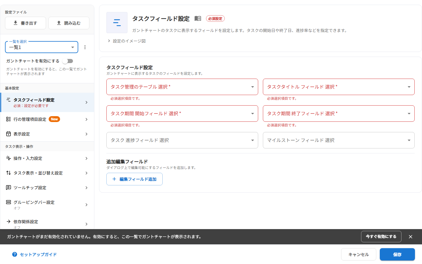This screenshot has width=422, height=264.
Task: Click the calendar icon beside 表示設定
Action: (x=8, y=134)
